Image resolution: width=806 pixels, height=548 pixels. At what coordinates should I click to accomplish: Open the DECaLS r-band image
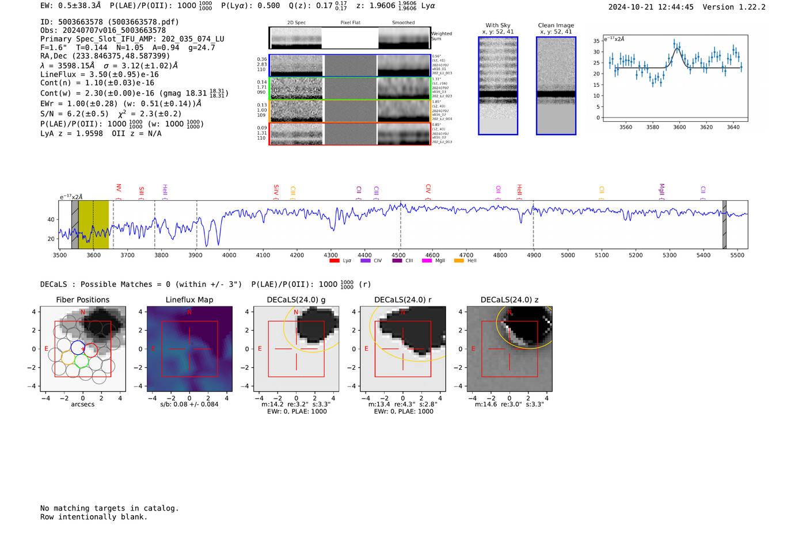point(402,348)
